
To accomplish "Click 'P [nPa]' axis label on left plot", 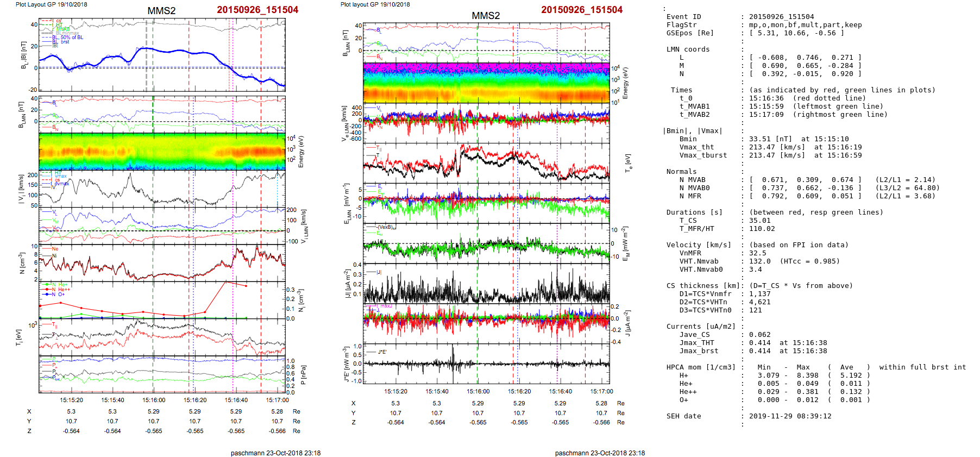I will (x=304, y=374).
